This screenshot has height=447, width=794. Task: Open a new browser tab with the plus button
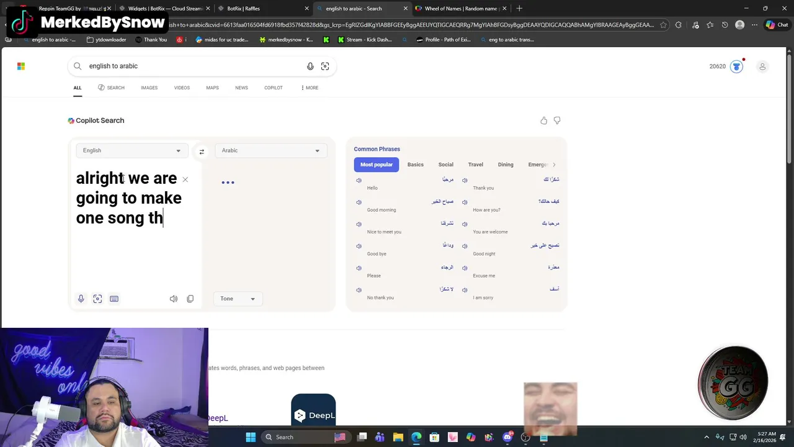point(519,9)
